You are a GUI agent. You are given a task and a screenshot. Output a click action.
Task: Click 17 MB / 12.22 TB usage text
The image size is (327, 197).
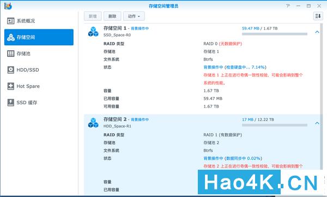[258, 120]
